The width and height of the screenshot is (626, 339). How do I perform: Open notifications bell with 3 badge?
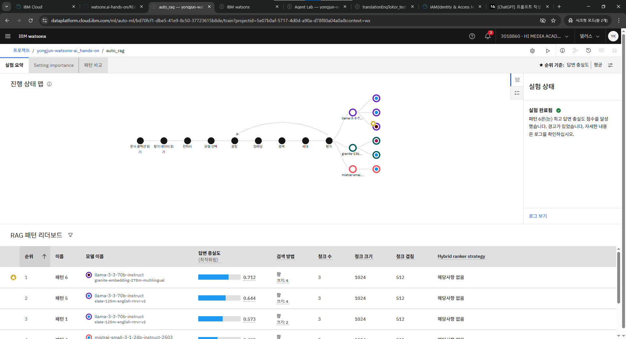tap(488, 36)
